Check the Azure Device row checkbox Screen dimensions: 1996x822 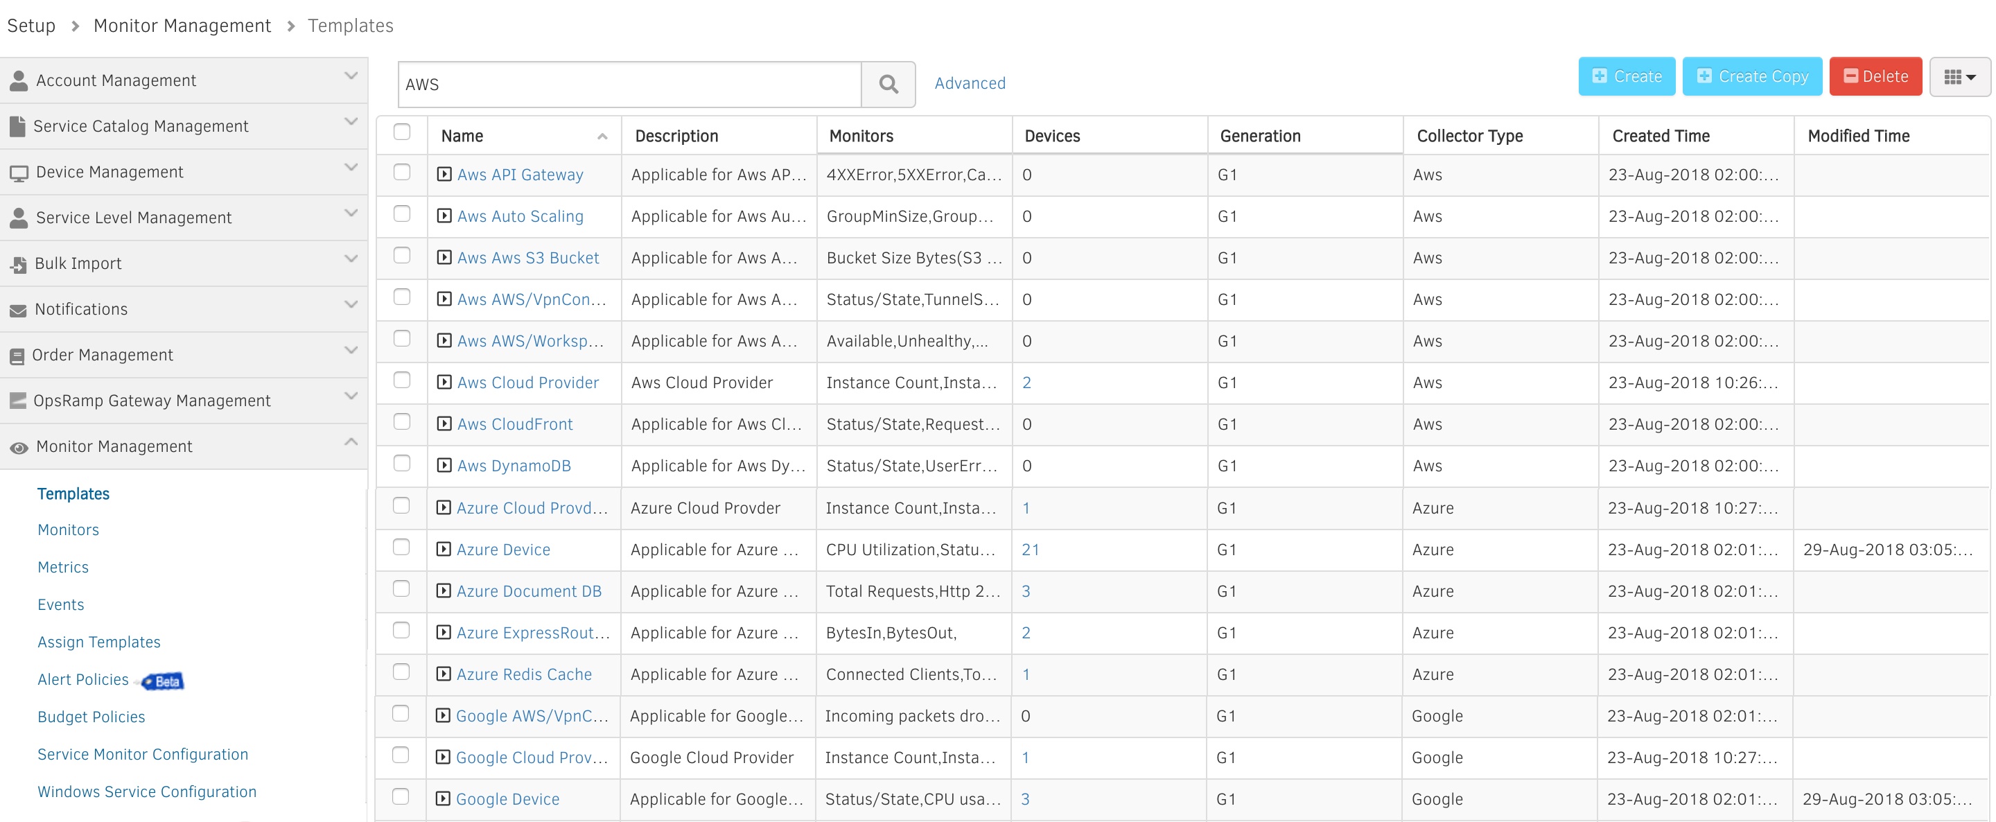click(401, 548)
